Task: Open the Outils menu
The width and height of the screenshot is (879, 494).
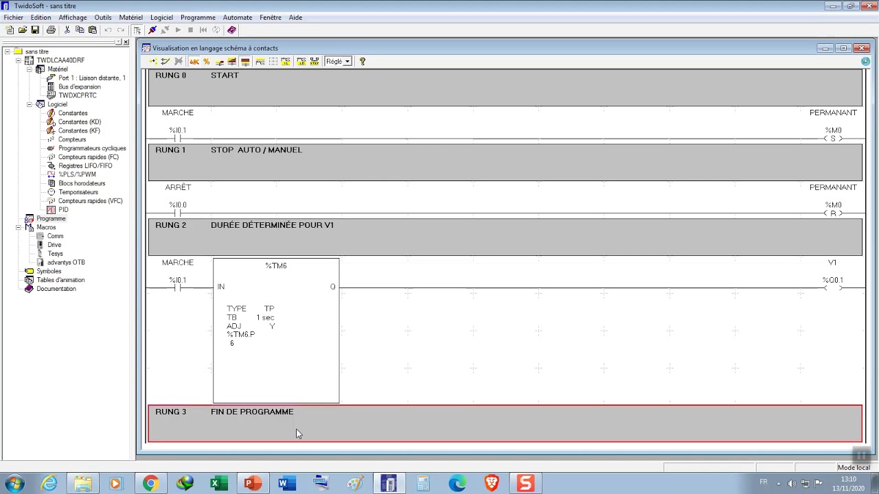Action: pos(103,17)
